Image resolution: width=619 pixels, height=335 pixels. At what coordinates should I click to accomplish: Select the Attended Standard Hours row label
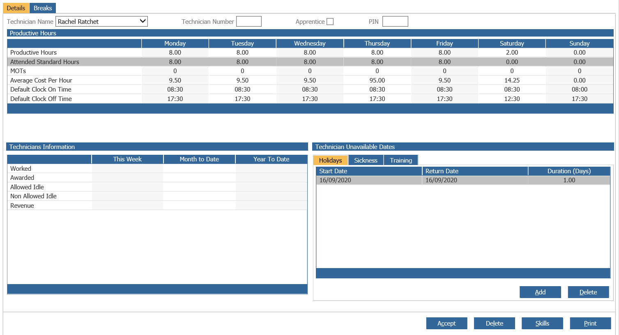pyautogui.click(x=45, y=62)
